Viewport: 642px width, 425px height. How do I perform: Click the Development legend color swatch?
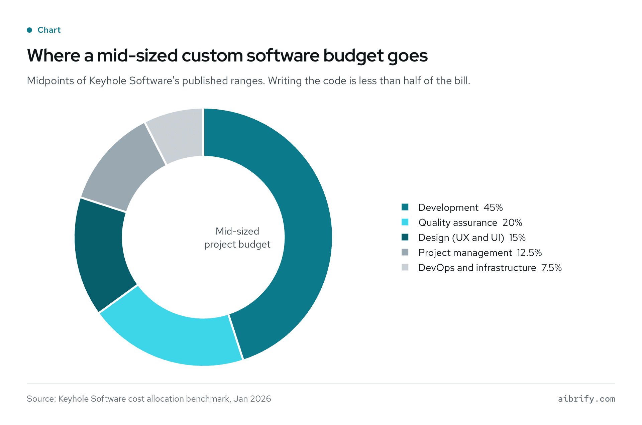click(405, 207)
